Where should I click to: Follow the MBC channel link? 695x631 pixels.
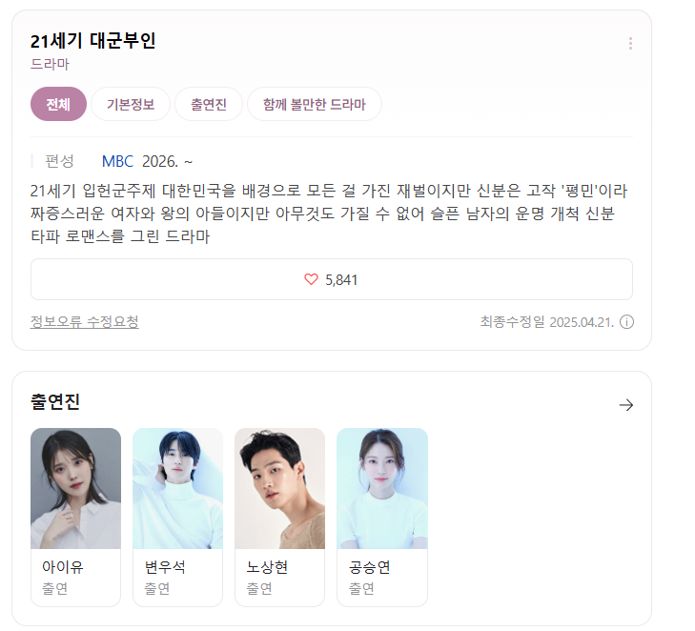(117, 161)
